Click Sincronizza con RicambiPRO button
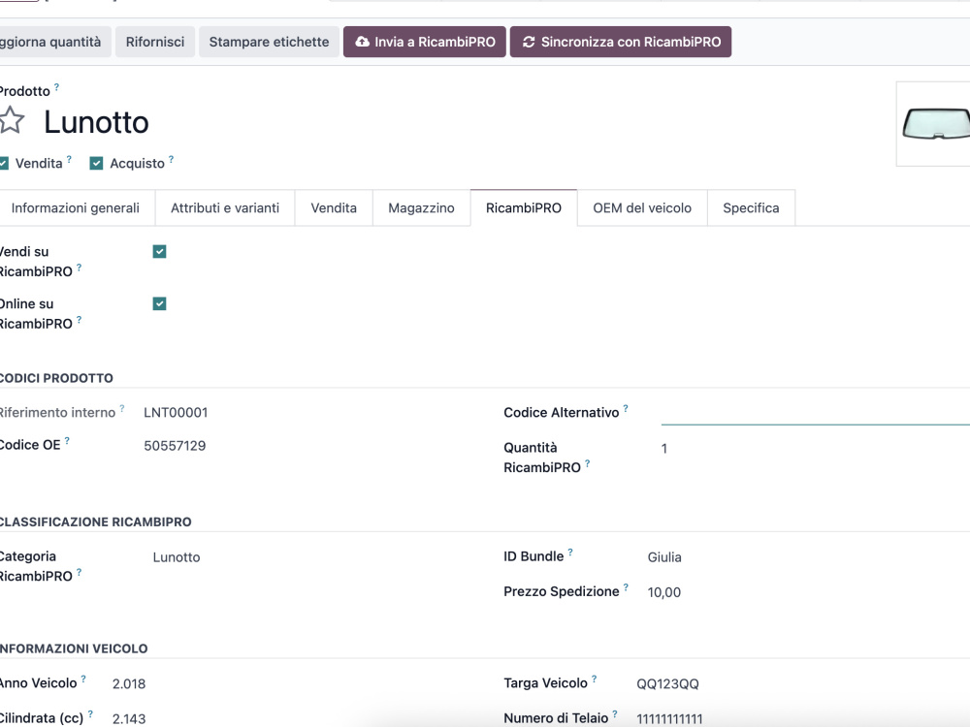Image resolution: width=970 pixels, height=727 pixels. point(621,42)
